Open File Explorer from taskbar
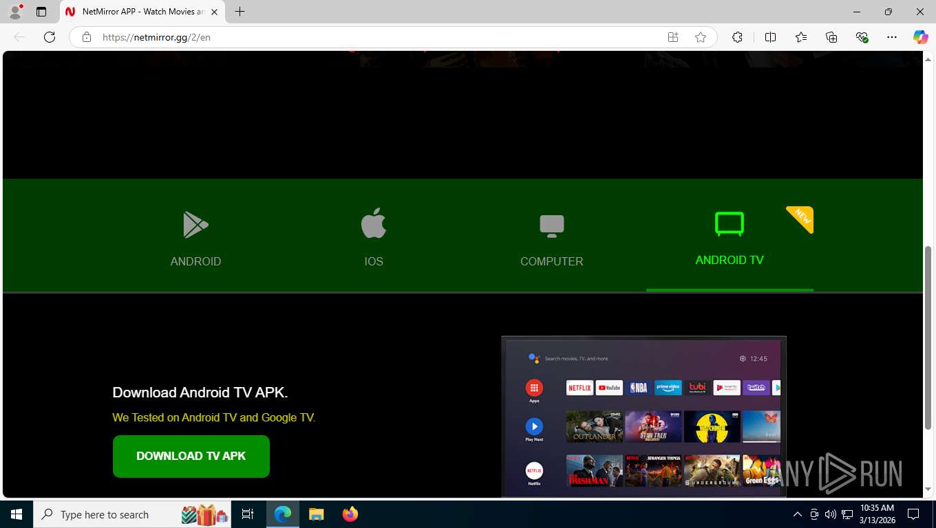The width and height of the screenshot is (936, 528). (316, 514)
